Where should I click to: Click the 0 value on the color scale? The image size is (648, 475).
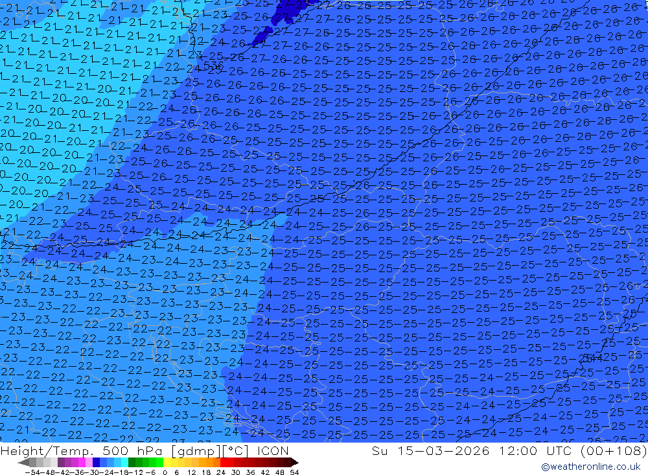(x=165, y=472)
